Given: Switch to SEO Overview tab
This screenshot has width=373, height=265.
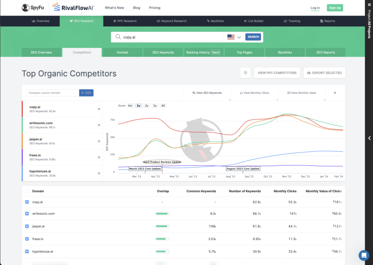Looking at the screenshot, I should [x=41, y=52].
